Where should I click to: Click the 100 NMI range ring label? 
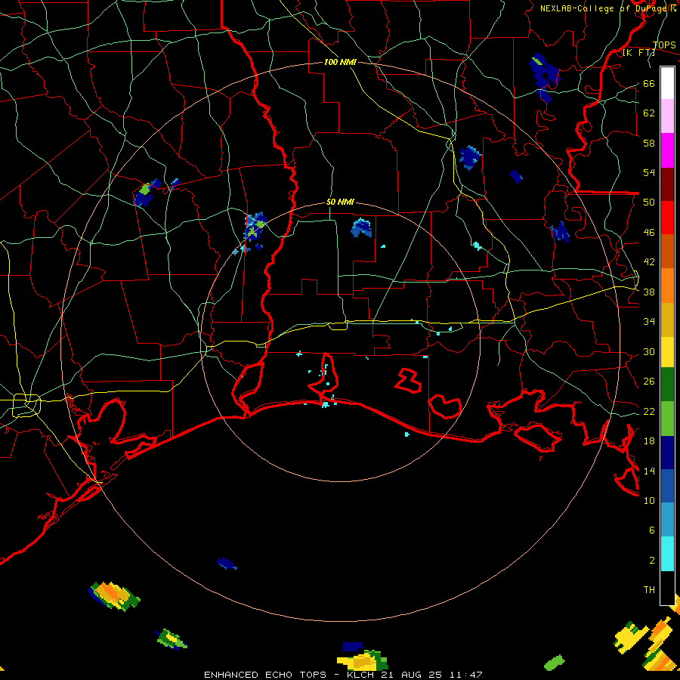[340, 62]
